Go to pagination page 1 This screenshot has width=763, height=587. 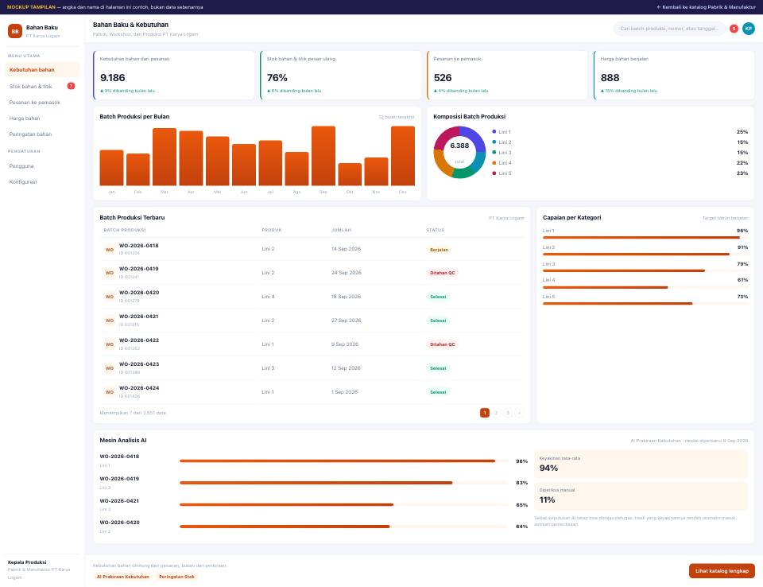485,413
